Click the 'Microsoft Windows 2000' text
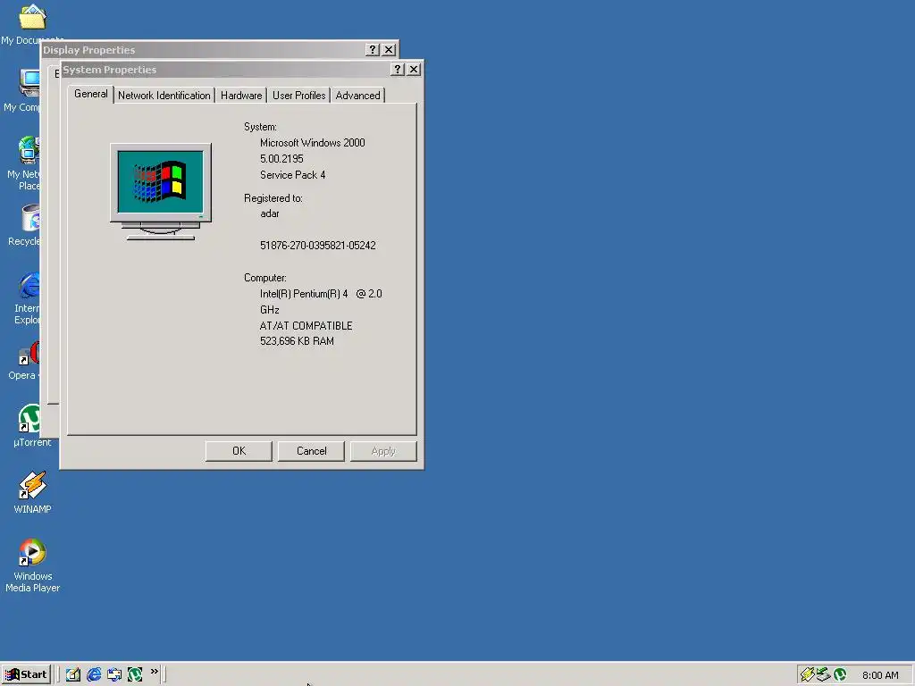 click(312, 143)
